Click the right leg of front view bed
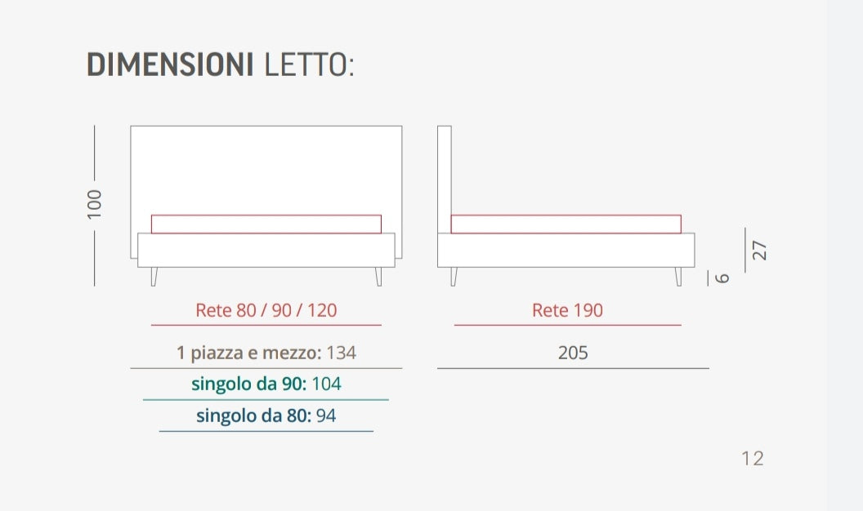Image resolution: width=863 pixels, height=511 pixels. click(378, 277)
